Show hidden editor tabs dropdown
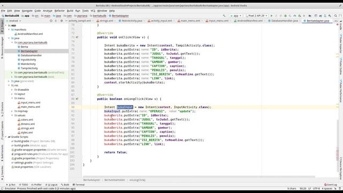This screenshot has height=193, width=343. pyautogui.click(x=335, y=21)
